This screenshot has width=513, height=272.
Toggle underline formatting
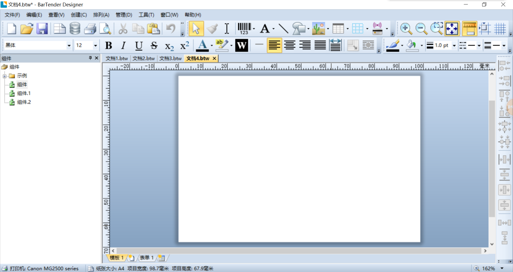[x=139, y=46]
